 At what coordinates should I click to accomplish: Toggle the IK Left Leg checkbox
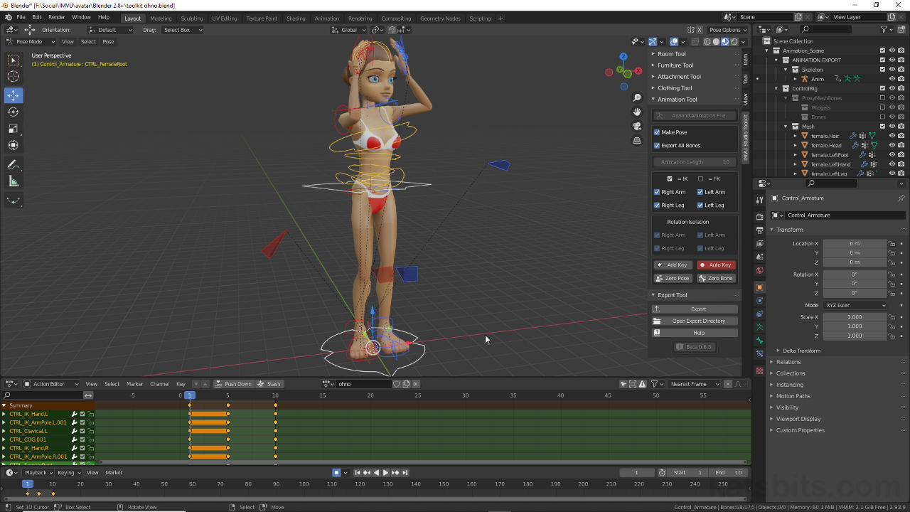(700, 205)
